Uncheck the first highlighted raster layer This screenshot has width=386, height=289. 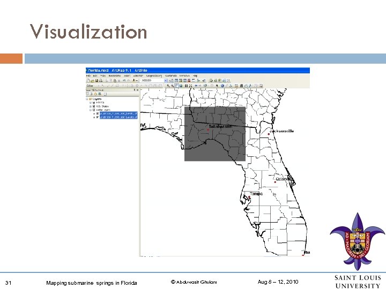tap(98, 114)
